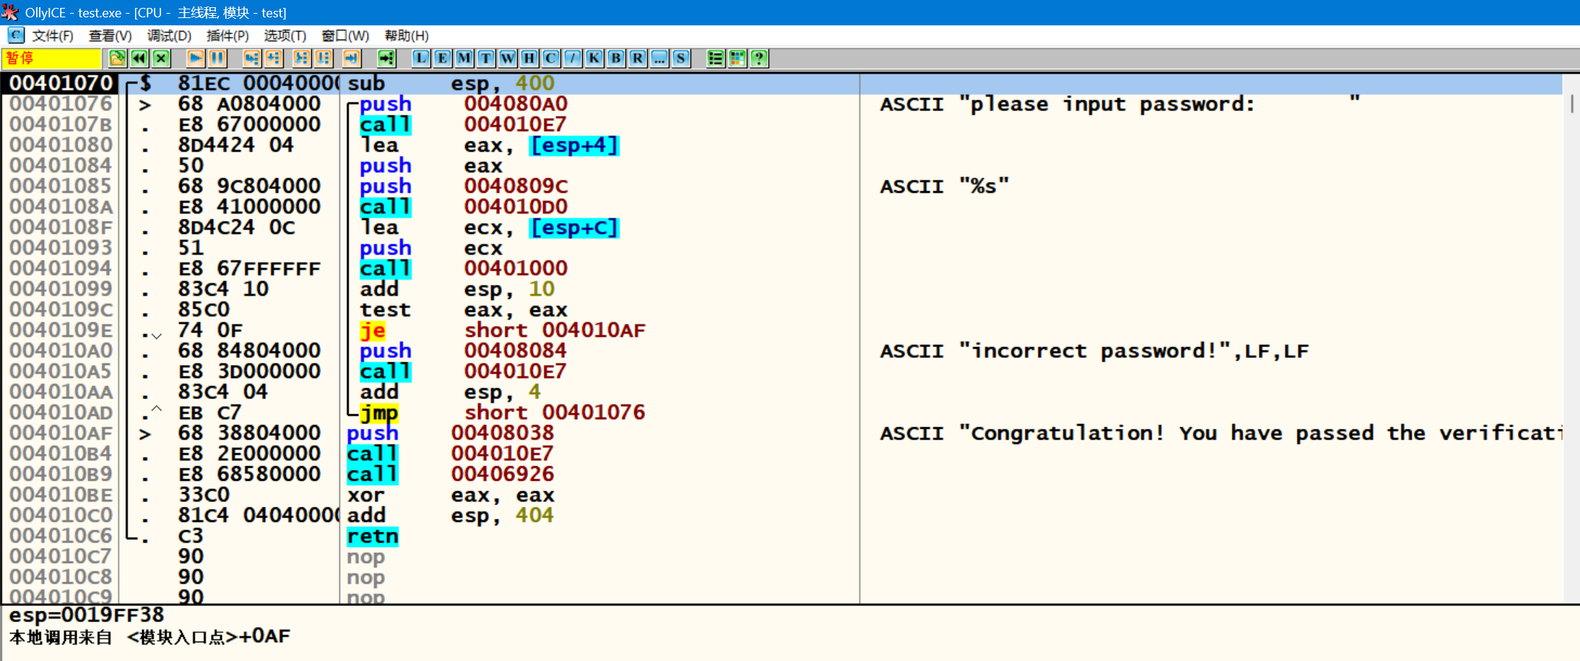
Task: Restart the program with the rewind icon
Action: 139,58
